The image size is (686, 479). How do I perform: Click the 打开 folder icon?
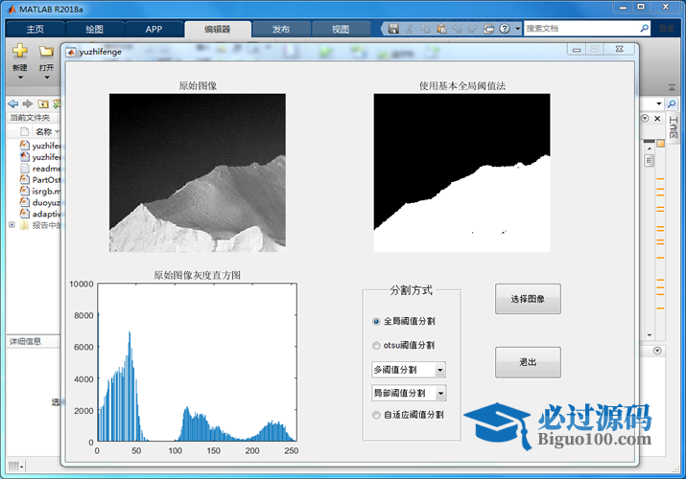(46, 51)
